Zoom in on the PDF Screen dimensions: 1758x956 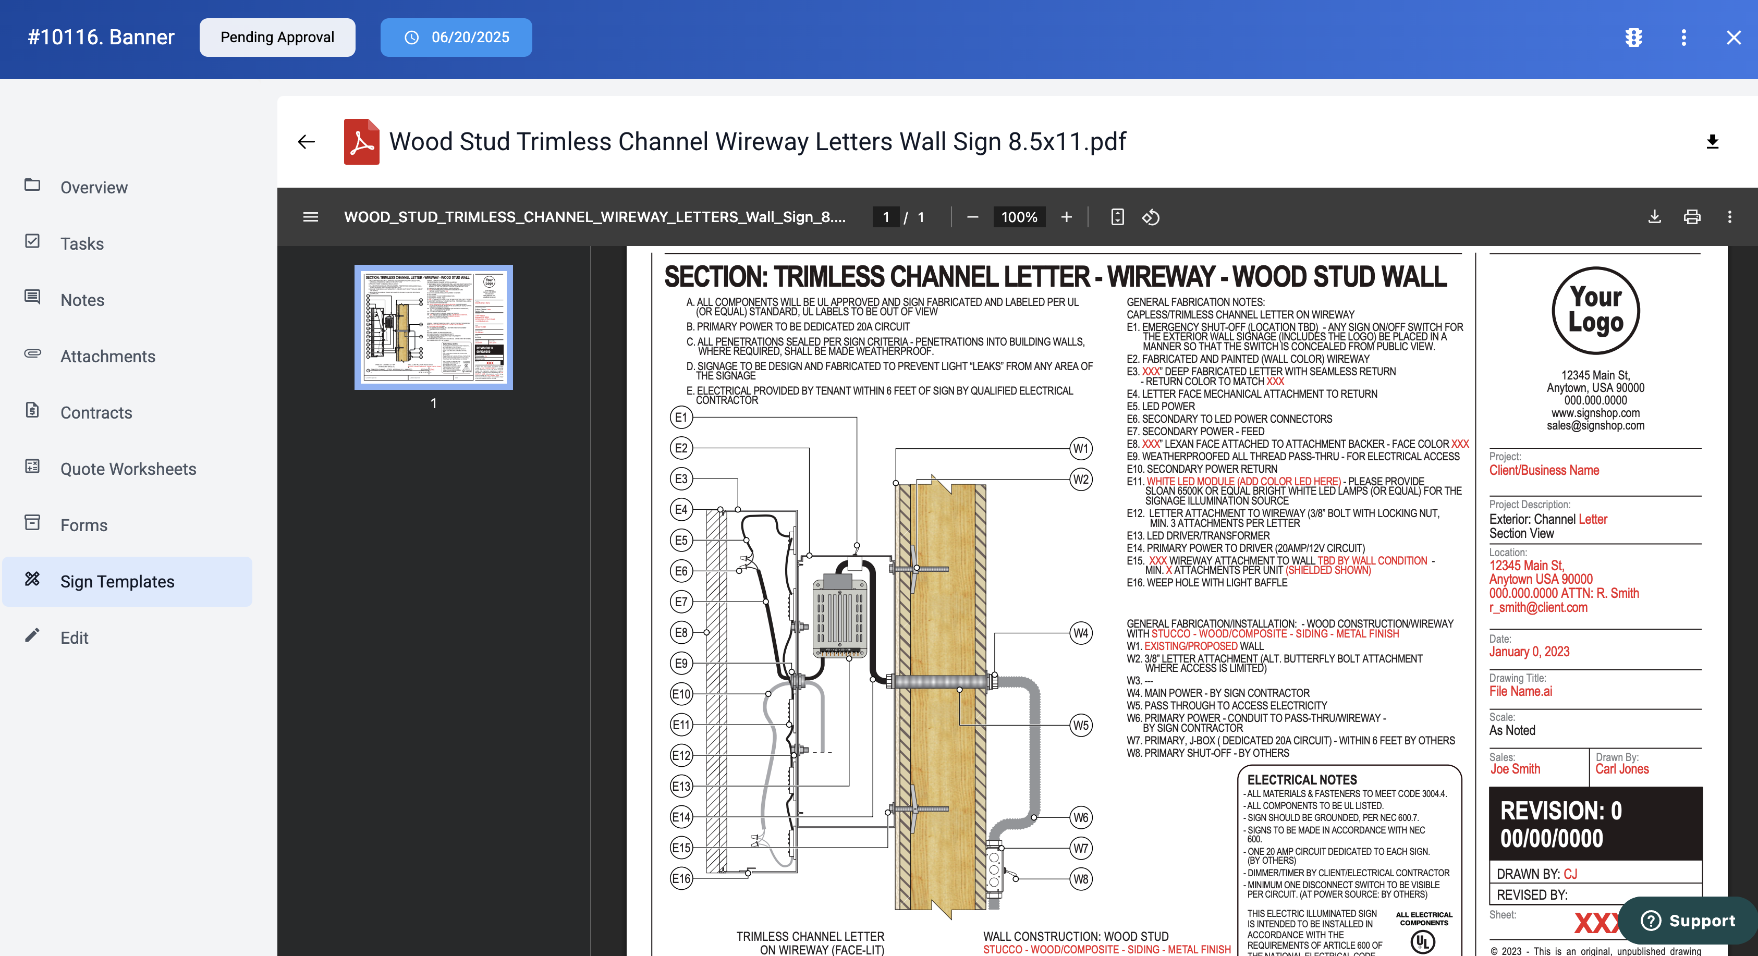tap(1066, 217)
